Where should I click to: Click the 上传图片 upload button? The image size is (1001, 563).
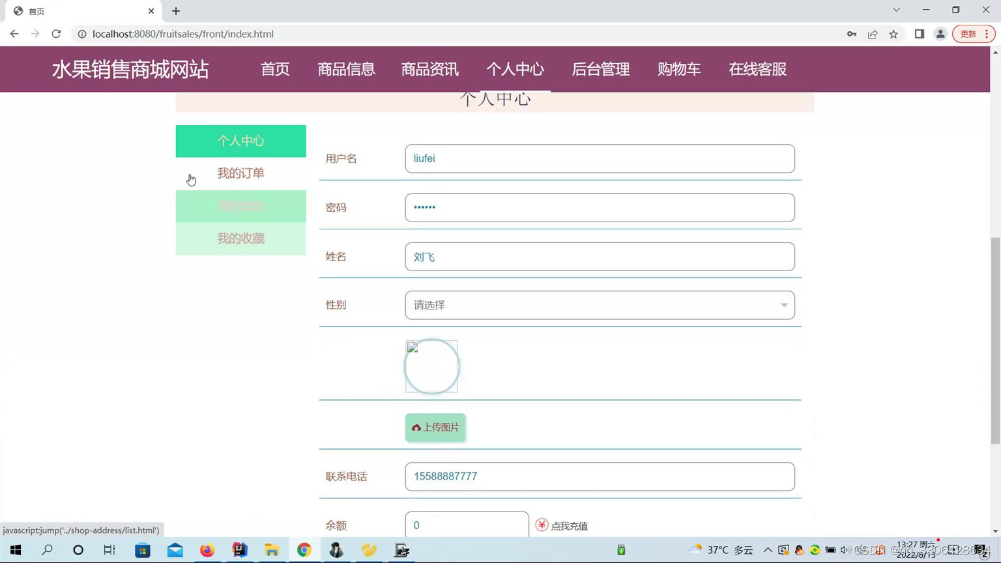coord(435,427)
